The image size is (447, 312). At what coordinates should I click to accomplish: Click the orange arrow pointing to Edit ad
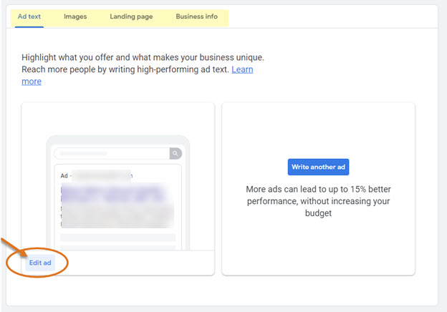coord(9,245)
